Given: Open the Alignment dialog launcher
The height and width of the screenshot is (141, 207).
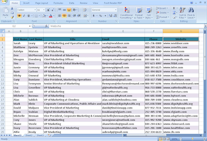Looking at the screenshot, I should (88, 21).
